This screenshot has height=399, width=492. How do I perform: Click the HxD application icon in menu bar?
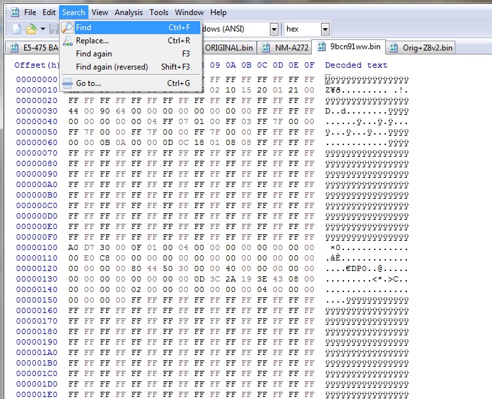click(x=14, y=12)
